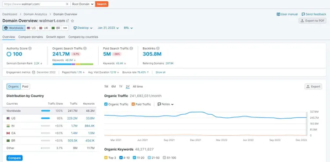
Task: Click the Send feedback chat icon
Action: point(303,14)
